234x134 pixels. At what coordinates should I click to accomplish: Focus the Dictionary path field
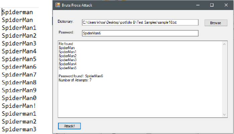click(x=140, y=22)
